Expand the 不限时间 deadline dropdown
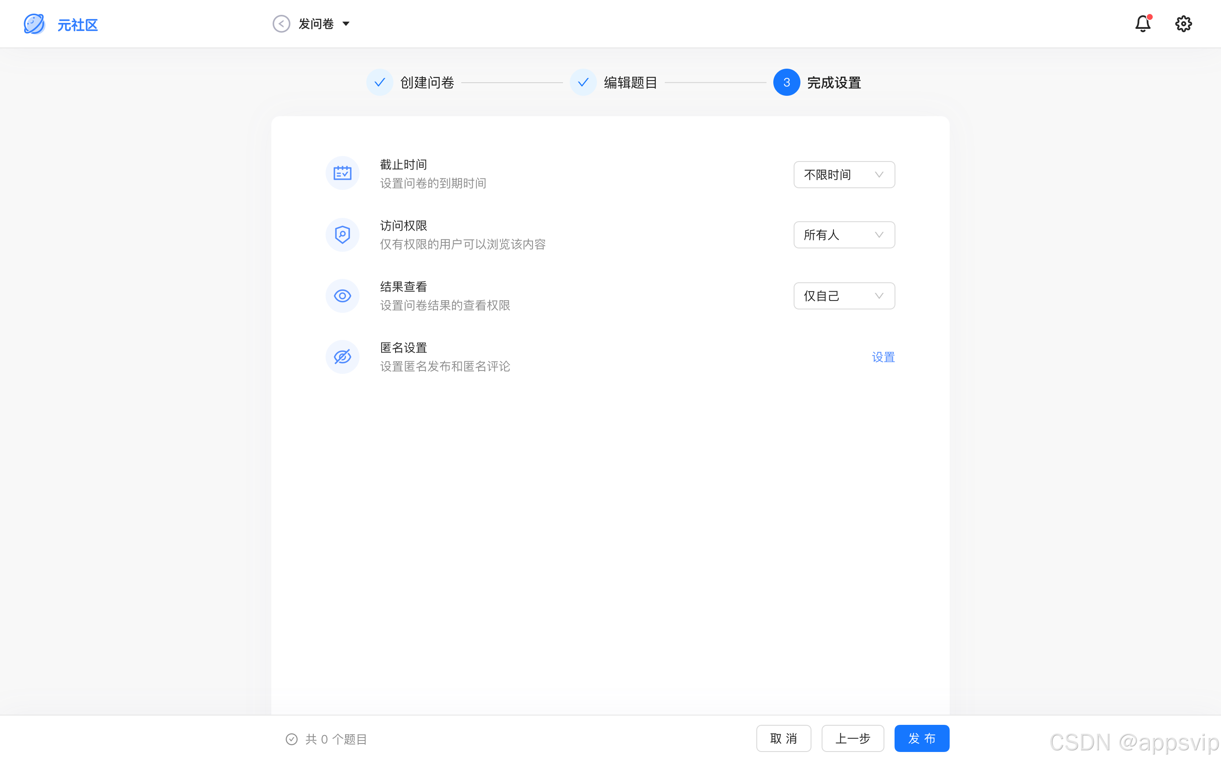Image resolution: width=1221 pixels, height=763 pixels. point(844,175)
